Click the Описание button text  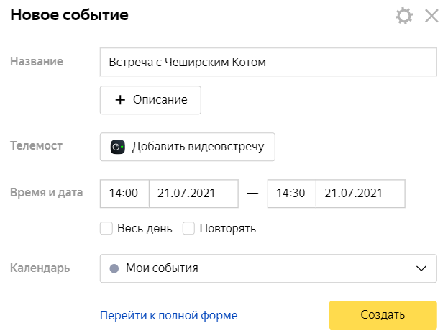click(160, 100)
